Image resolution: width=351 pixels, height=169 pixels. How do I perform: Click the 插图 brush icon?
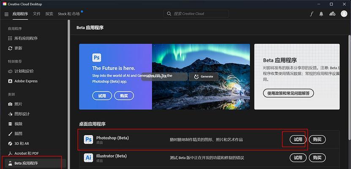[x=10, y=134]
